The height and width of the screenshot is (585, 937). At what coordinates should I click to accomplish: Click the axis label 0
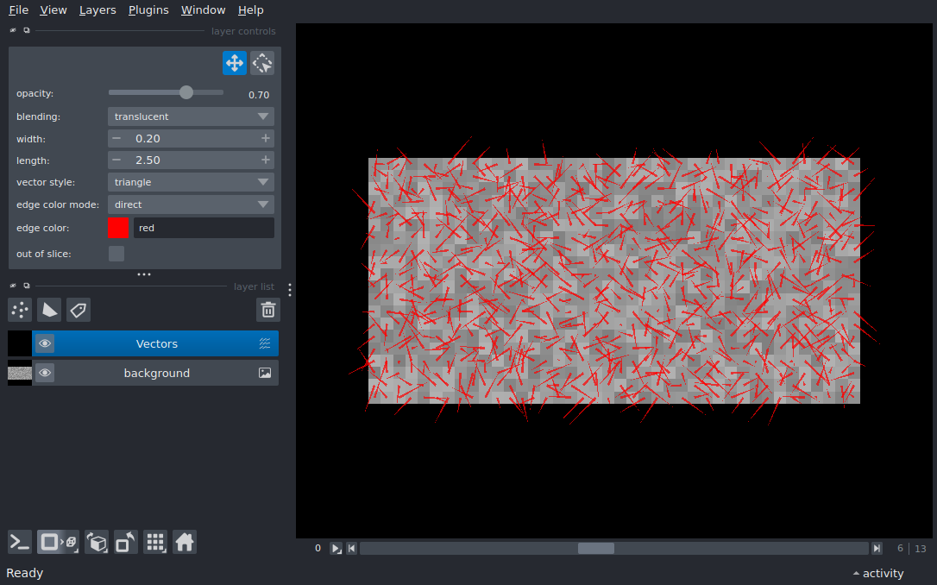tap(318, 548)
